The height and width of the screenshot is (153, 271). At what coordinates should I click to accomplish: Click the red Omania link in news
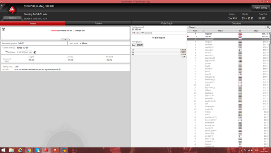point(54,31)
